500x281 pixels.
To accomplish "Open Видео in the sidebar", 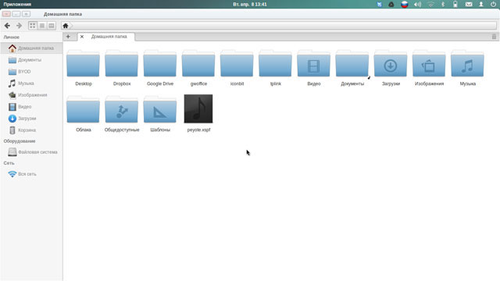I will pos(31,107).
